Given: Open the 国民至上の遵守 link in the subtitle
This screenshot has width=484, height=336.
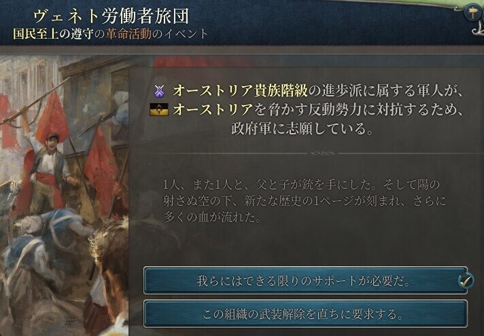Looking at the screenshot, I should coord(53,34).
